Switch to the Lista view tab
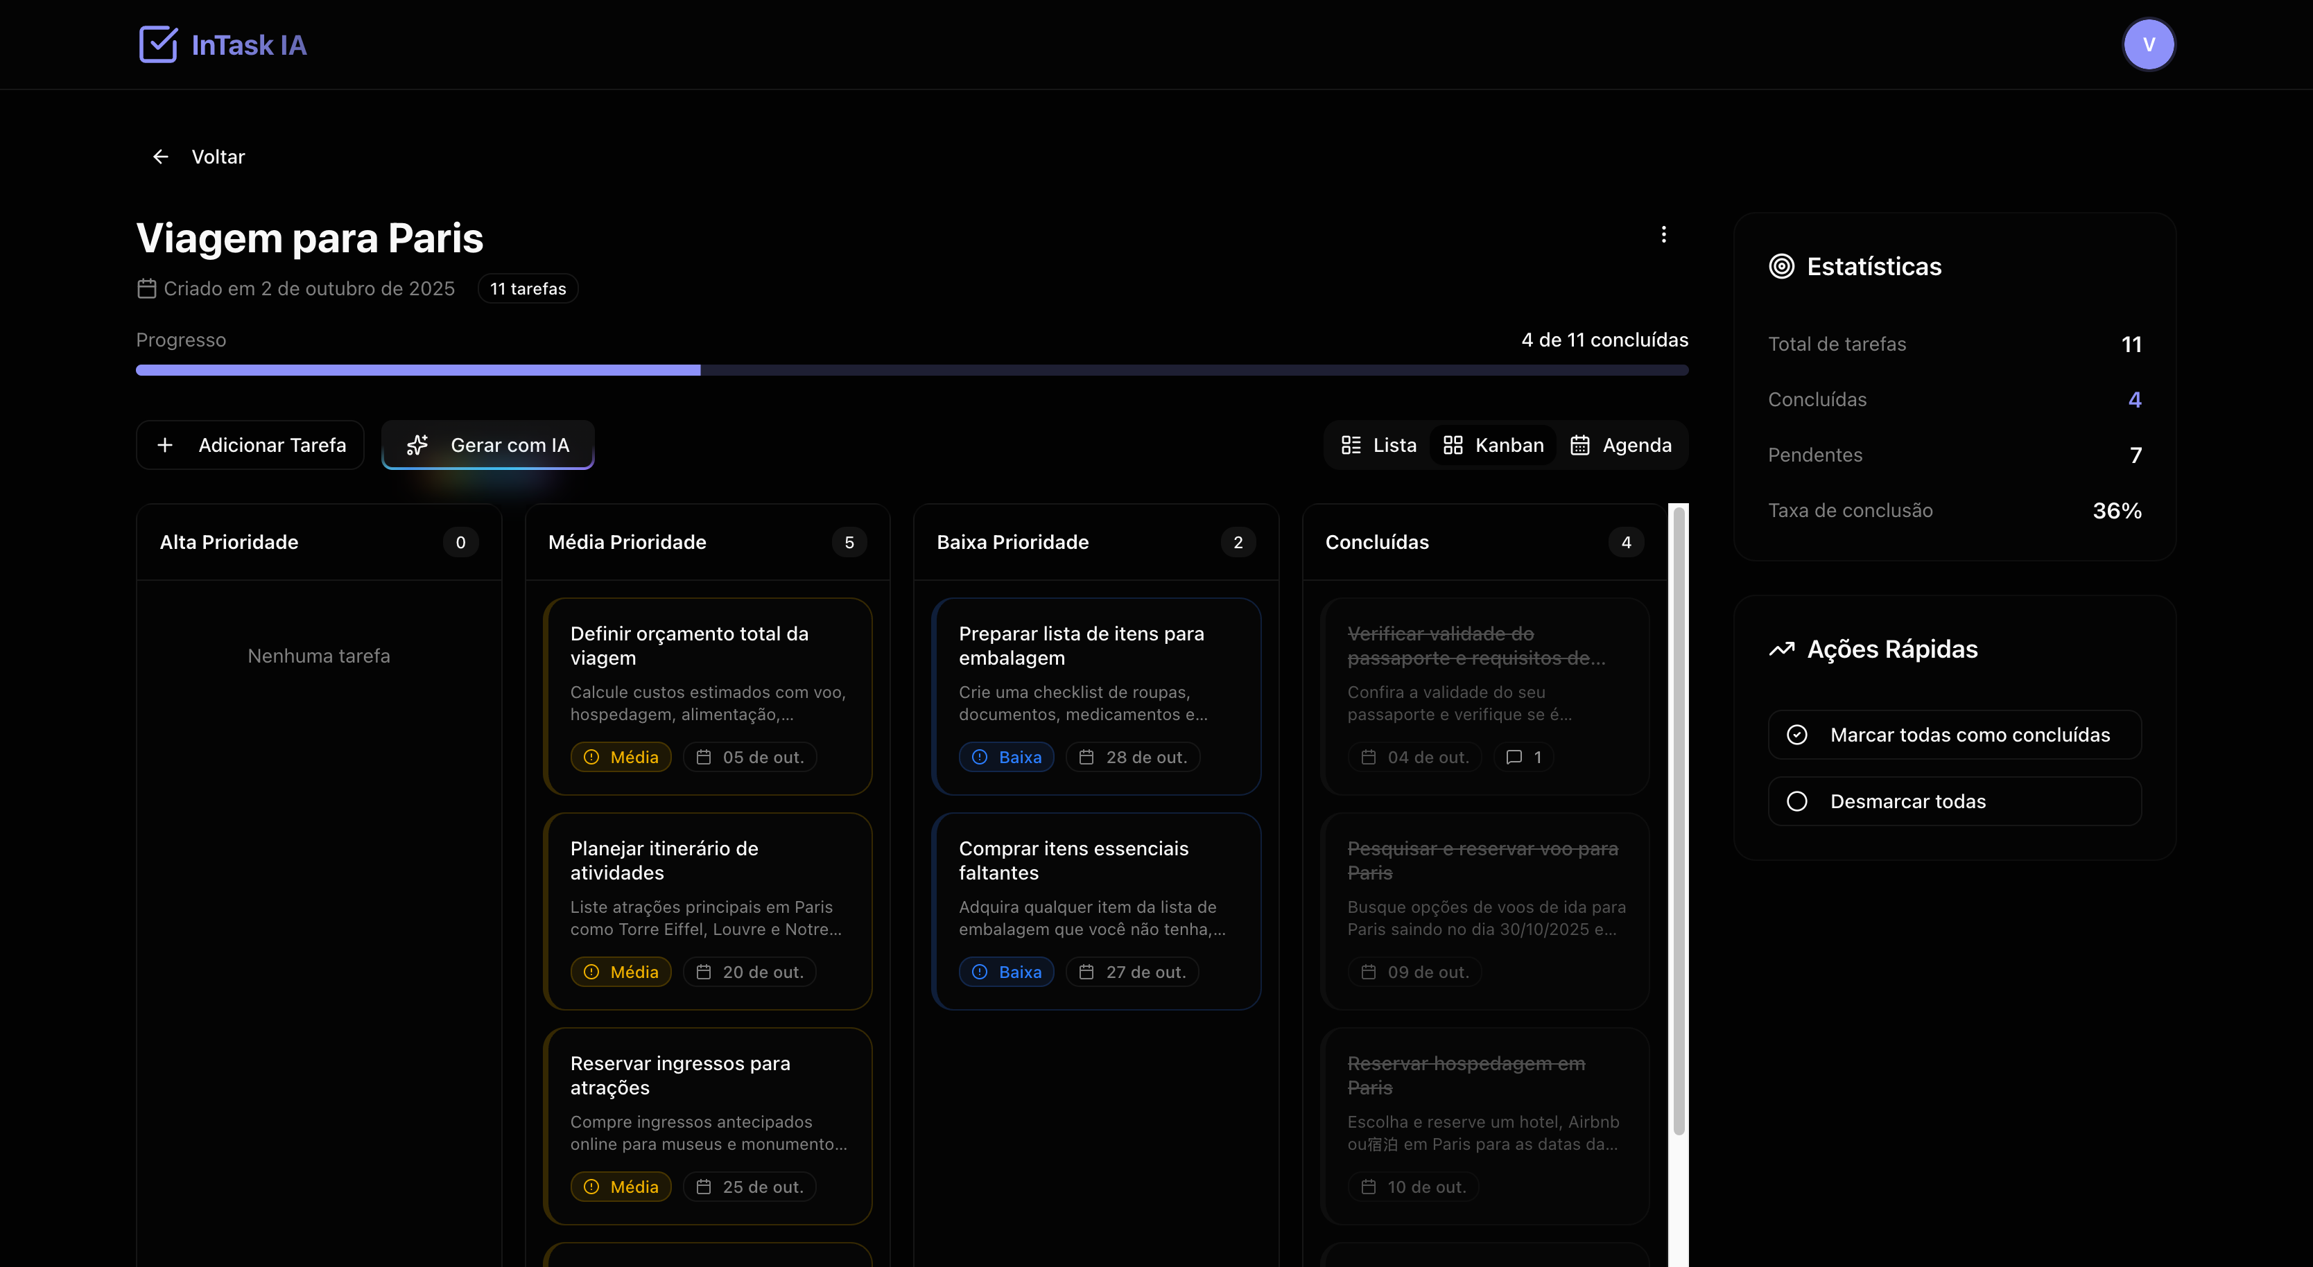Screen dimensions: 2313x1267 coord(1378,445)
